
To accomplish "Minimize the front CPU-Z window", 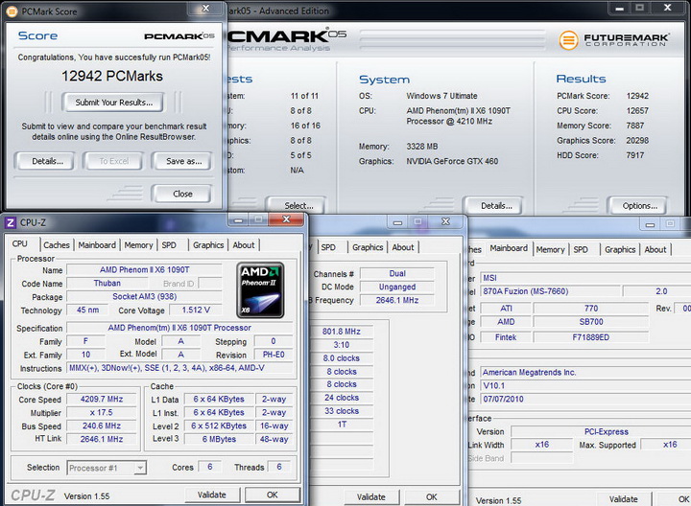I will click(238, 219).
